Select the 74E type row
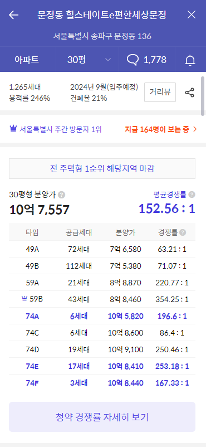 click(x=102, y=366)
